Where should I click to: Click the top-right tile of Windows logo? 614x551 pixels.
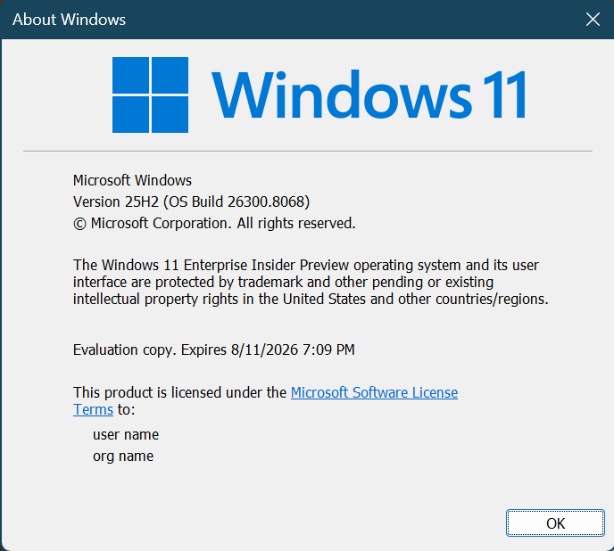[170, 74]
